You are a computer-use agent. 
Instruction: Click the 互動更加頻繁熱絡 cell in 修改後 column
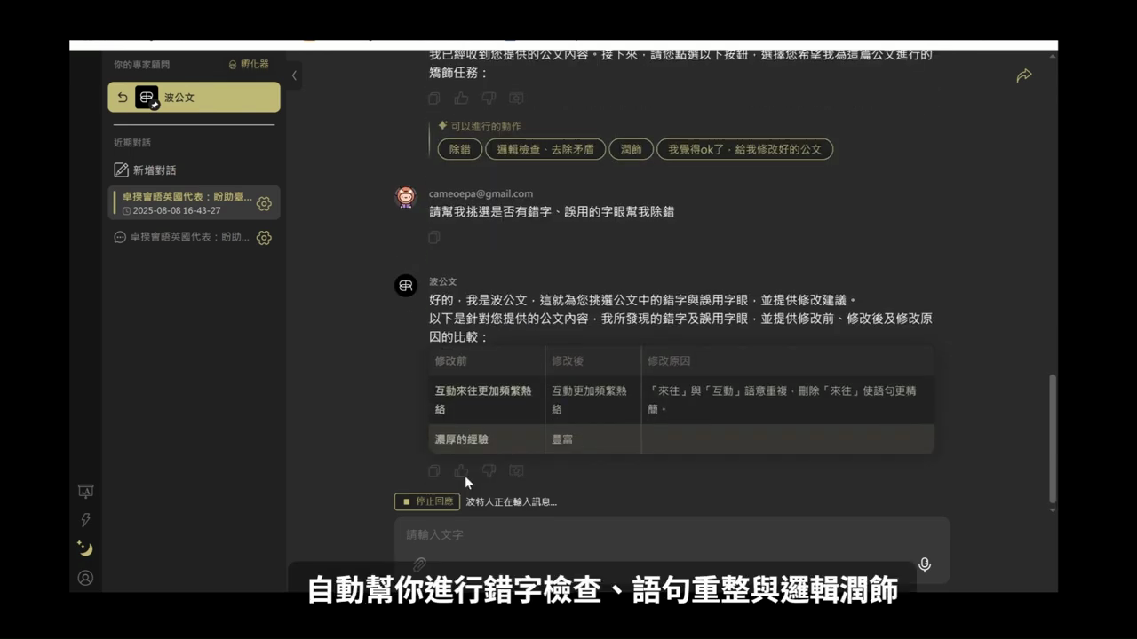[x=592, y=400]
